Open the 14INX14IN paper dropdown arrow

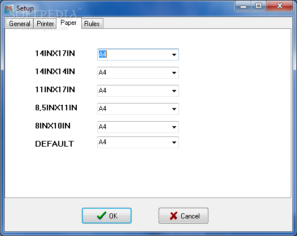click(174, 73)
